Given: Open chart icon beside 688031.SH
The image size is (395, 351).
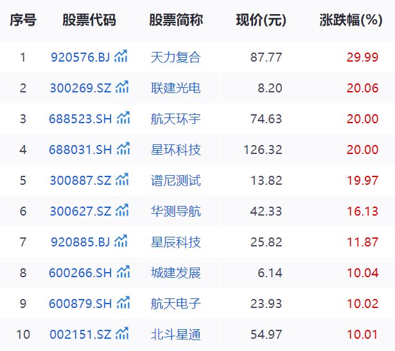Looking at the screenshot, I should click(123, 148).
